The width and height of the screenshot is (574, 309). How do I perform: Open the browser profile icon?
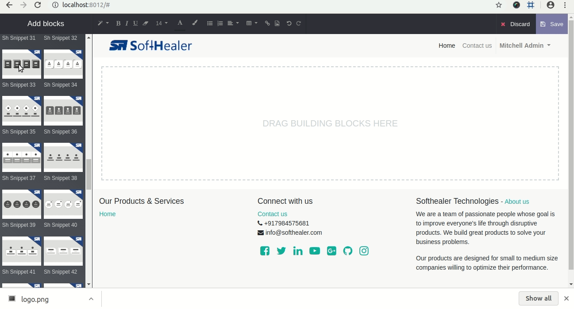[551, 5]
